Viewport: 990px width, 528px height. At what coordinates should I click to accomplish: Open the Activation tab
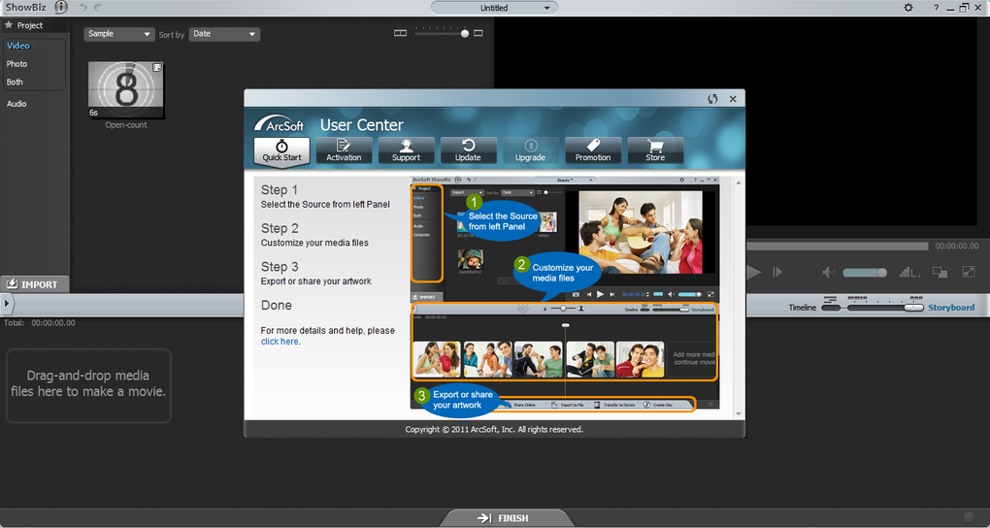[x=344, y=151]
